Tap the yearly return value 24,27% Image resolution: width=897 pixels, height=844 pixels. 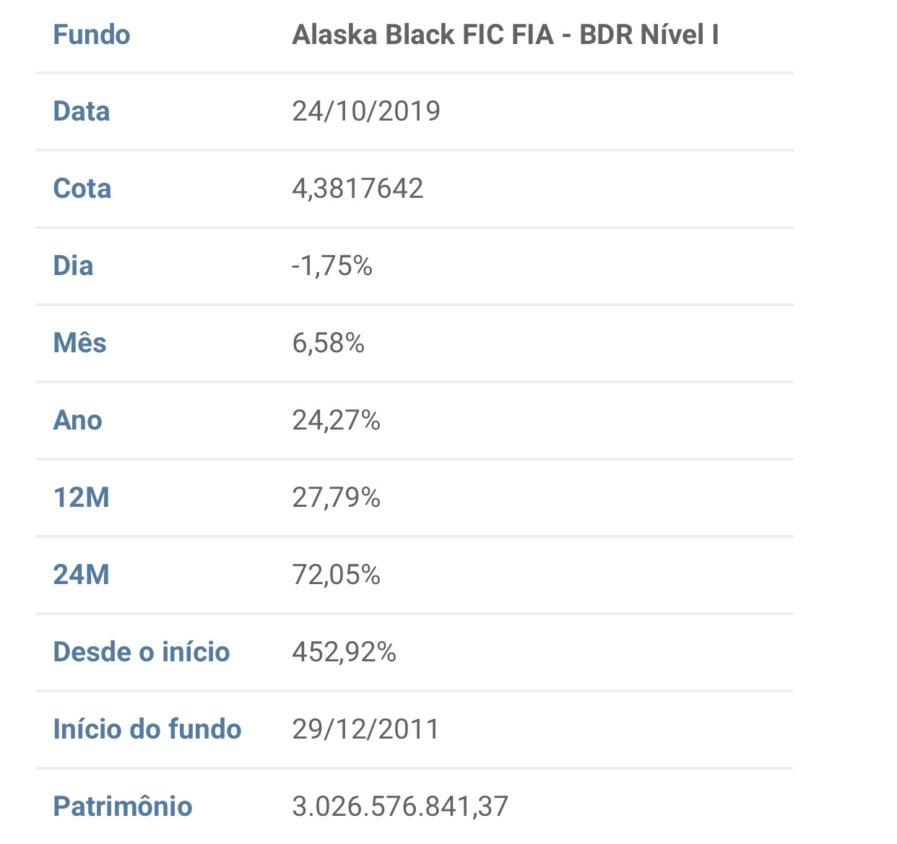click(336, 420)
